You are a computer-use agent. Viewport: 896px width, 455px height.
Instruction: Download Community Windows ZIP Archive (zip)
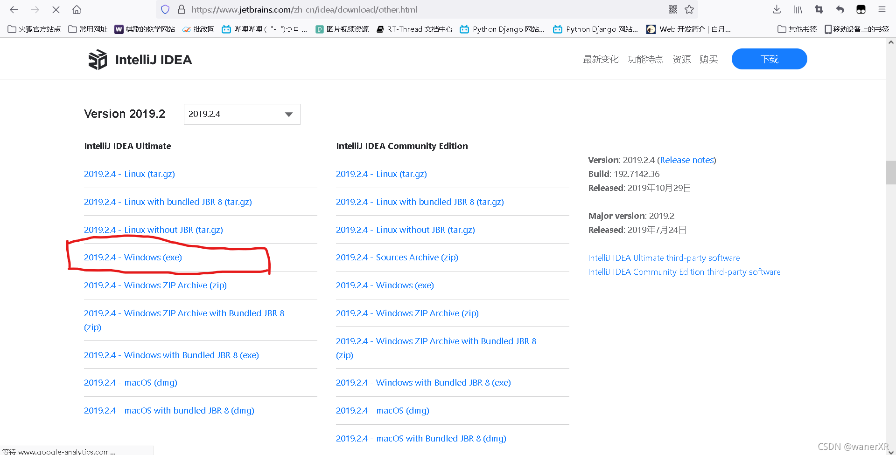(407, 313)
